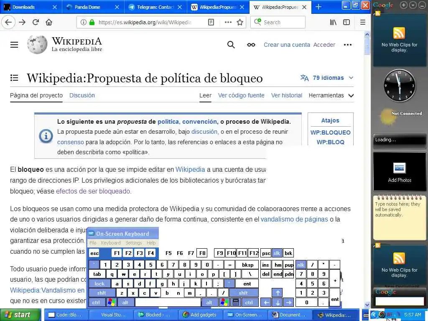Open File menu of On-Screen Keyboard
The width and height of the screenshot is (428, 321).
click(x=93, y=243)
